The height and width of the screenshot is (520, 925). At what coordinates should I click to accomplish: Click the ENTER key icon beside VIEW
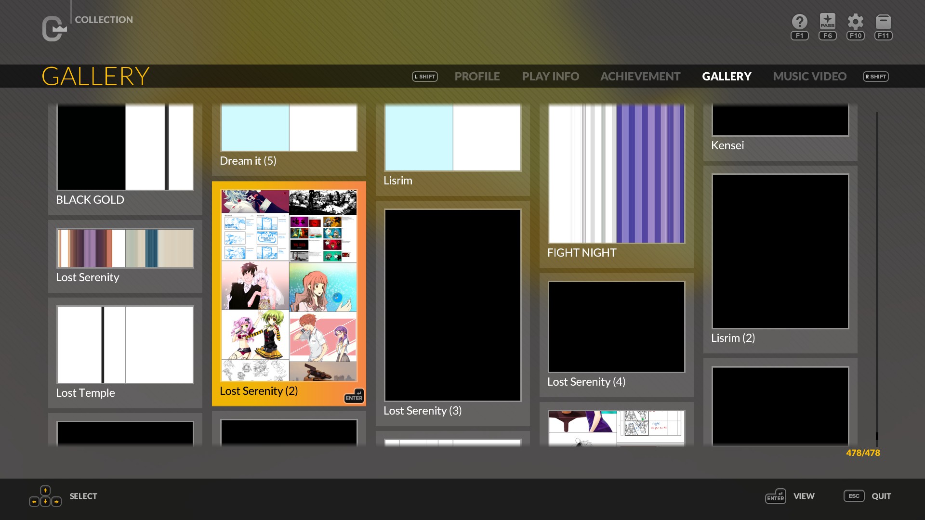(776, 496)
